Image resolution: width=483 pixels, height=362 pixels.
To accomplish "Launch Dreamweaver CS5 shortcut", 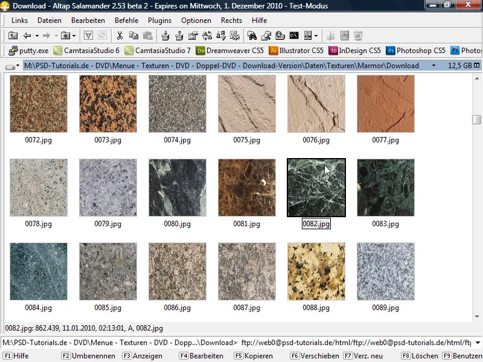I will click(230, 51).
